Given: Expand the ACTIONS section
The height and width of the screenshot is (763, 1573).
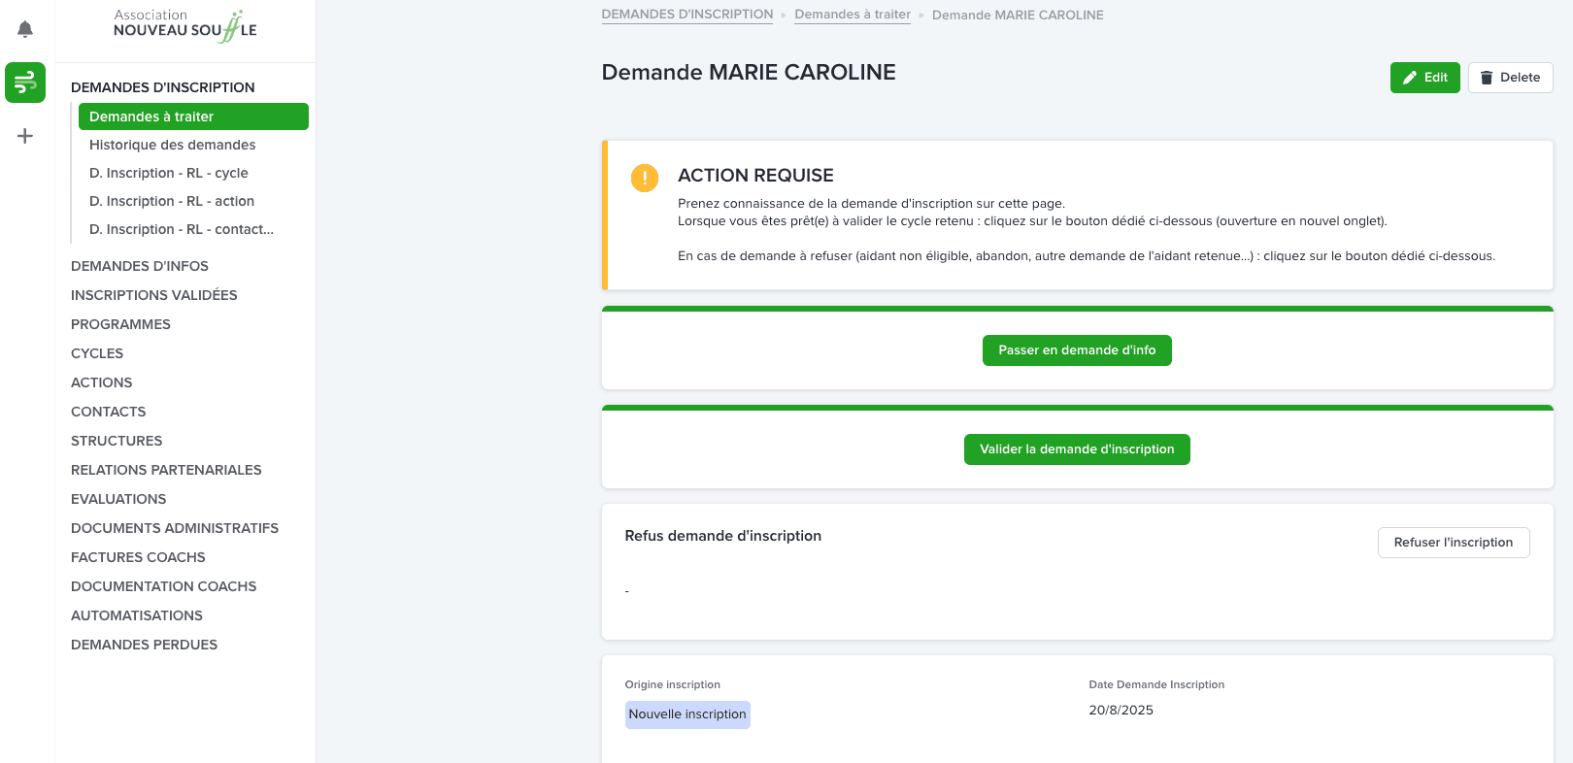Looking at the screenshot, I should click(102, 382).
